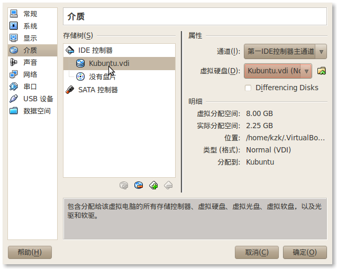Screen dimensions: 337x269
Task: Open the virtual media manager folder icon
Action: tap(322, 71)
